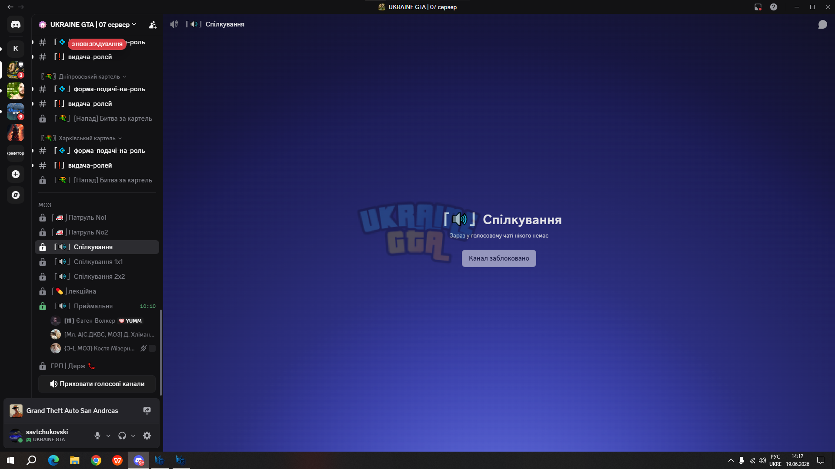Select active Спілкування channel in sidebar
The image size is (835, 469).
(x=97, y=247)
